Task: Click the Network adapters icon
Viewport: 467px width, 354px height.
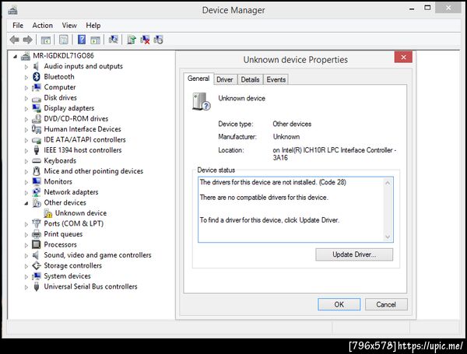Action: click(37, 192)
